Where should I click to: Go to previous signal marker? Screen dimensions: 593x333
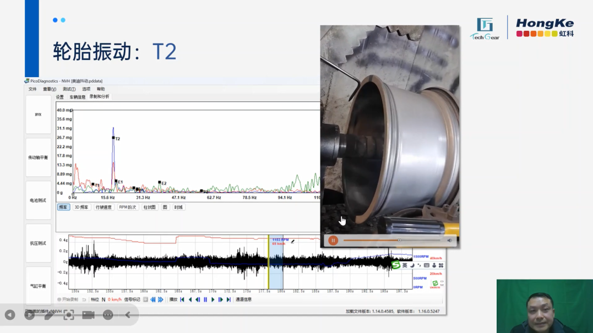(x=153, y=299)
